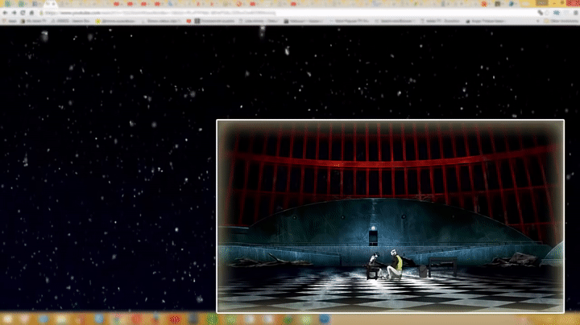
Task: Reload the current YouTube page
Action: click(x=23, y=13)
